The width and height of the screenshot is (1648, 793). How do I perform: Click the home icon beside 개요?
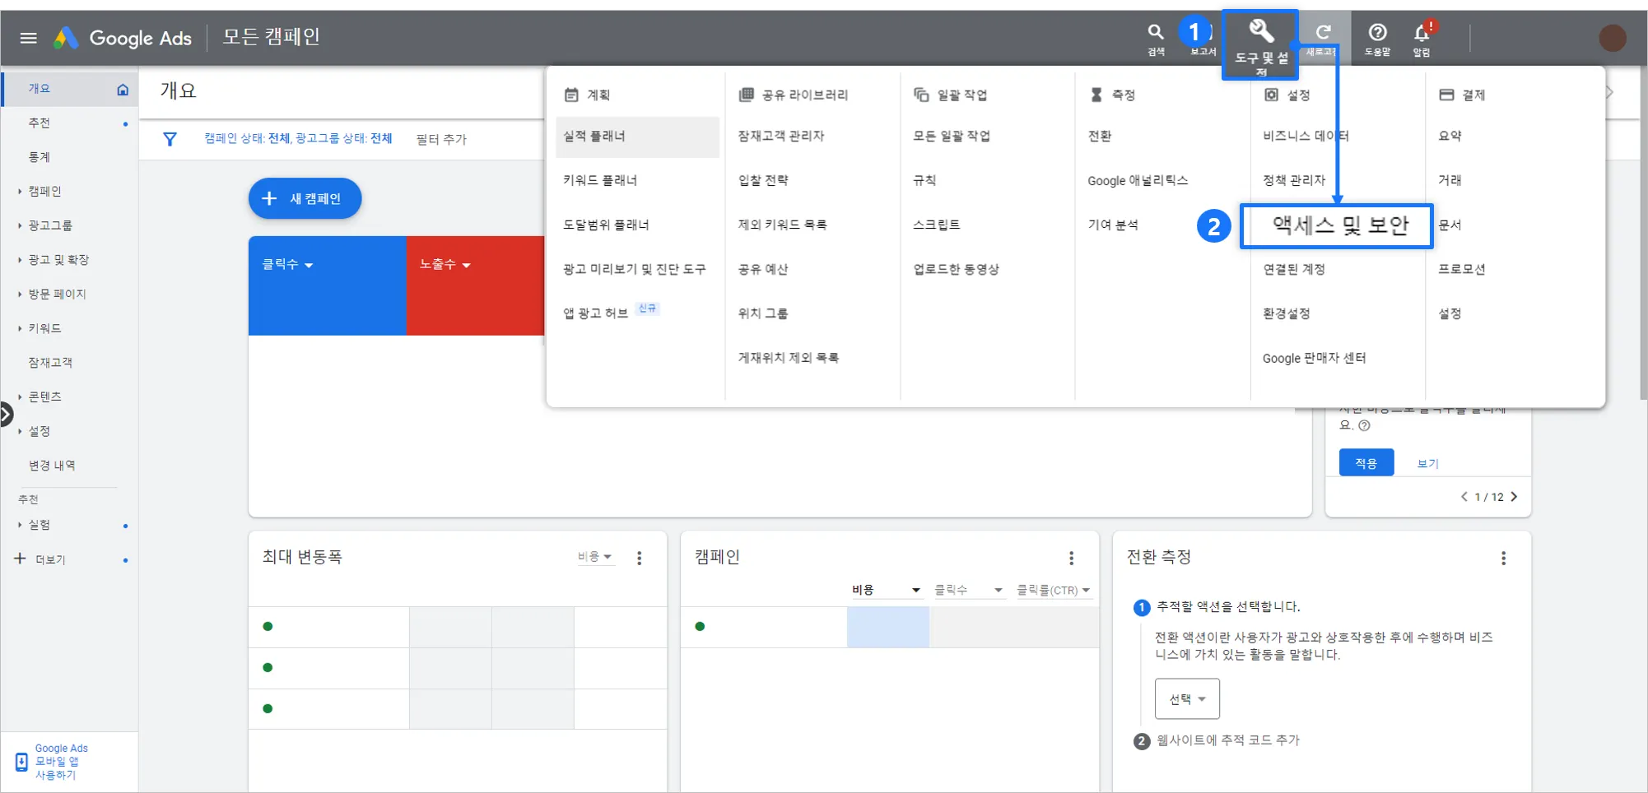[123, 89]
